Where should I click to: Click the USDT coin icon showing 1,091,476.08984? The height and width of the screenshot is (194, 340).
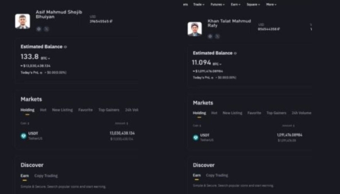click(196, 137)
